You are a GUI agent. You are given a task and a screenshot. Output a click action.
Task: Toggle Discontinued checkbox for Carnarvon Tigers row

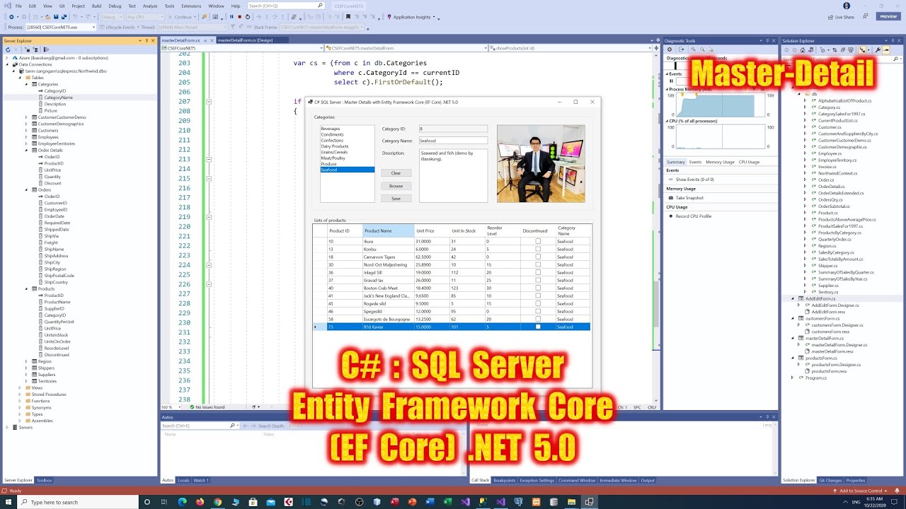538,257
